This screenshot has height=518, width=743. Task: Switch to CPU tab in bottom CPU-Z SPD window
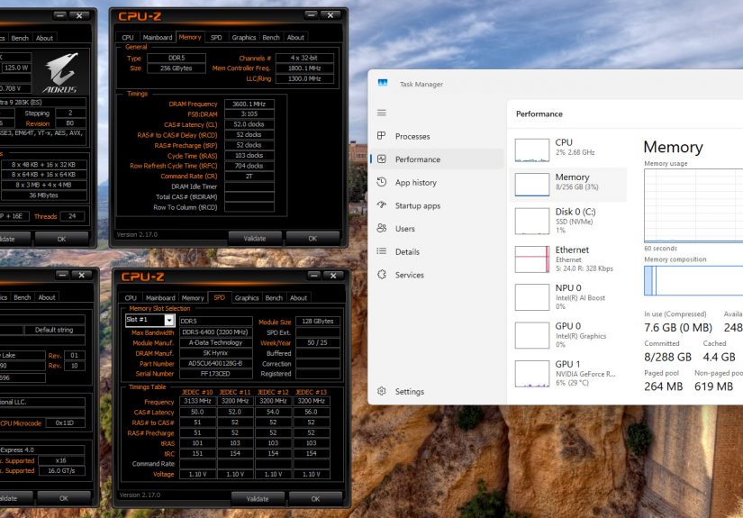tap(131, 298)
